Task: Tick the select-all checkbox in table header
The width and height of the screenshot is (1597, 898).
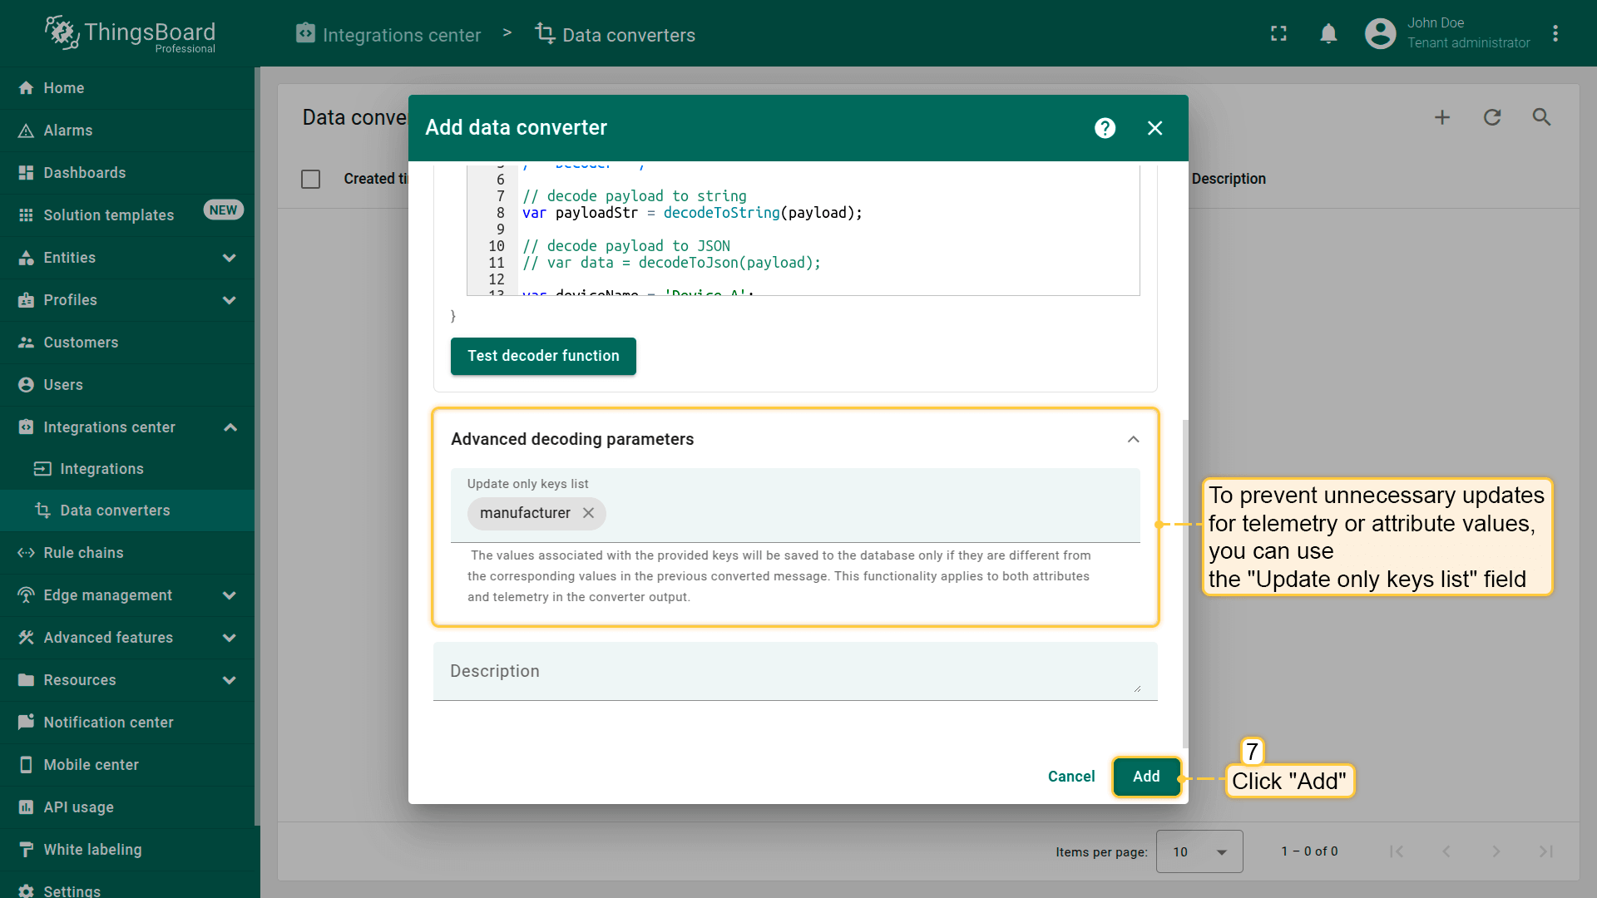Action: tap(310, 179)
